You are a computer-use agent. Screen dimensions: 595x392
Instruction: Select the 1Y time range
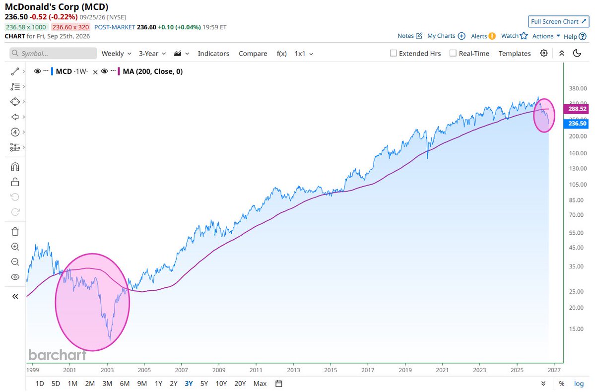159,384
